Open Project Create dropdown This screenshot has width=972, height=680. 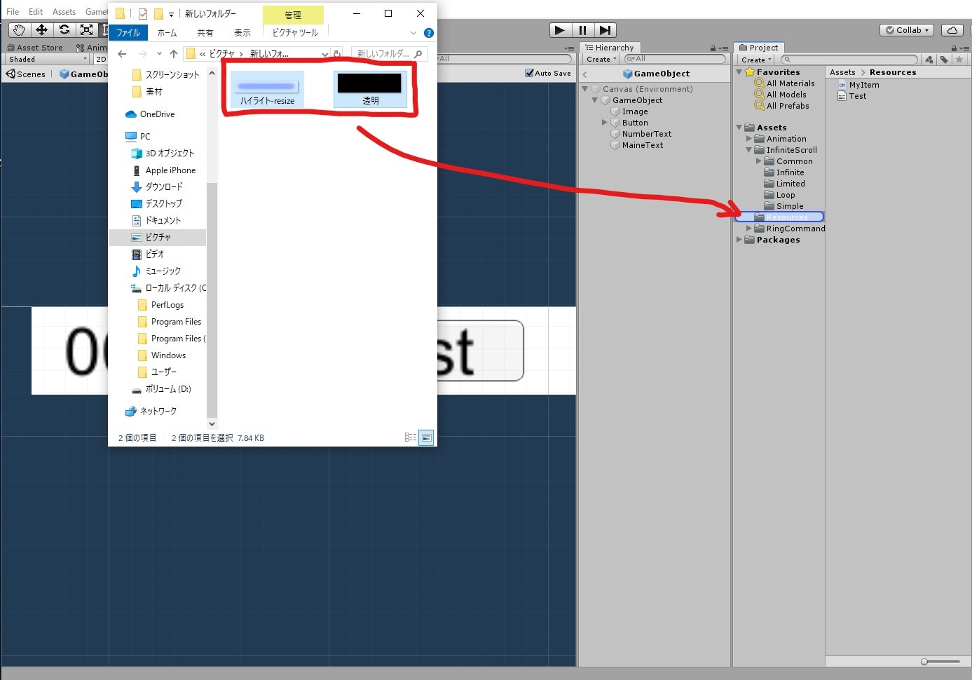coord(756,60)
